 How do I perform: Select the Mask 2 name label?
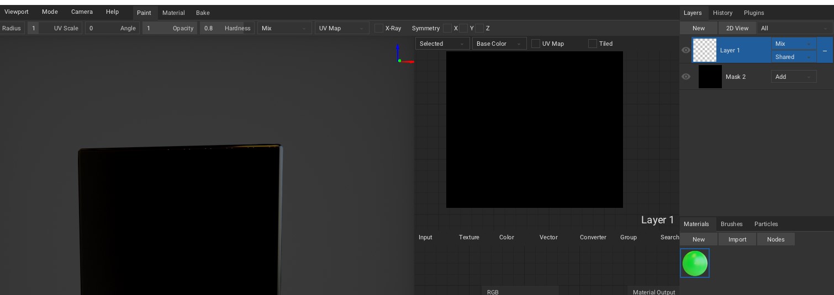pos(736,77)
